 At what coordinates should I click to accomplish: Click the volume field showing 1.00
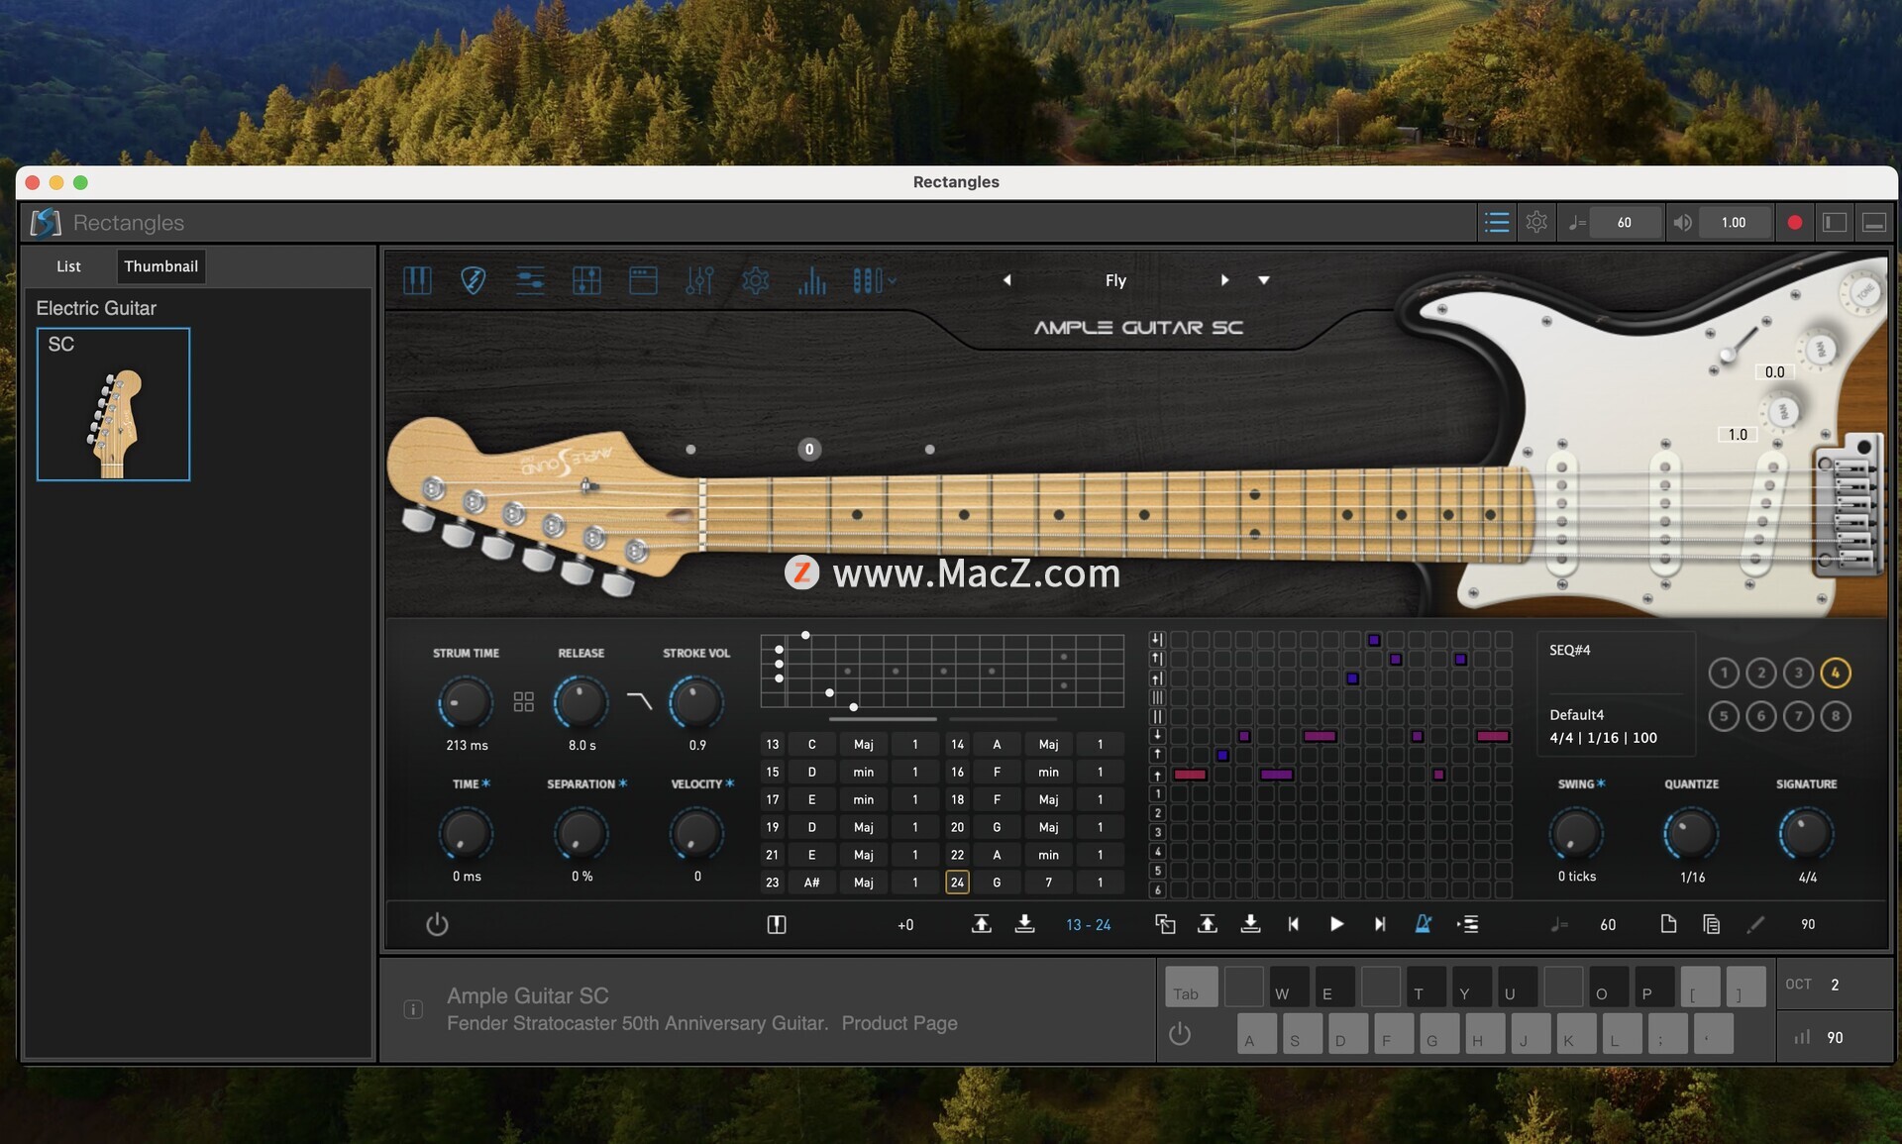pyautogui.click(x=1734, y=223)
